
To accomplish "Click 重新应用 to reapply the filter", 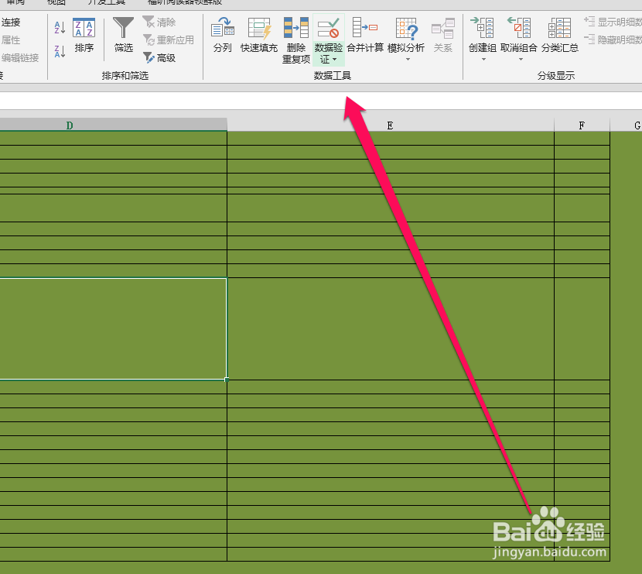I will click(x=169, y=40).
